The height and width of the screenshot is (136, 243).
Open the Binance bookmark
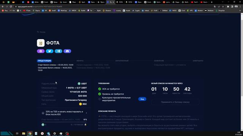pyautogui.click(x=107, y=11)
